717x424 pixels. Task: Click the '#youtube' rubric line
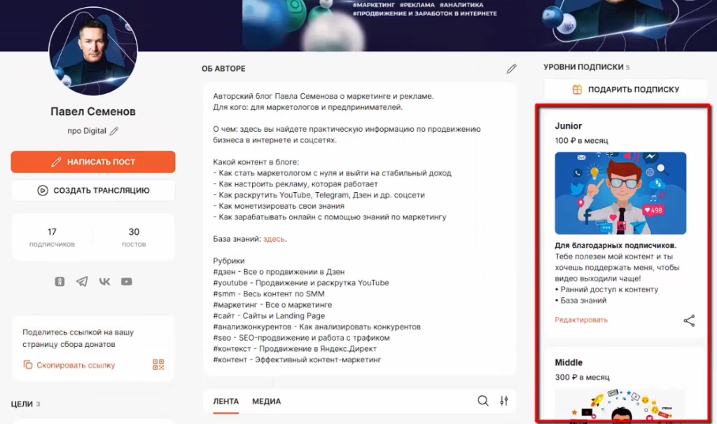(x=301, y=283)
